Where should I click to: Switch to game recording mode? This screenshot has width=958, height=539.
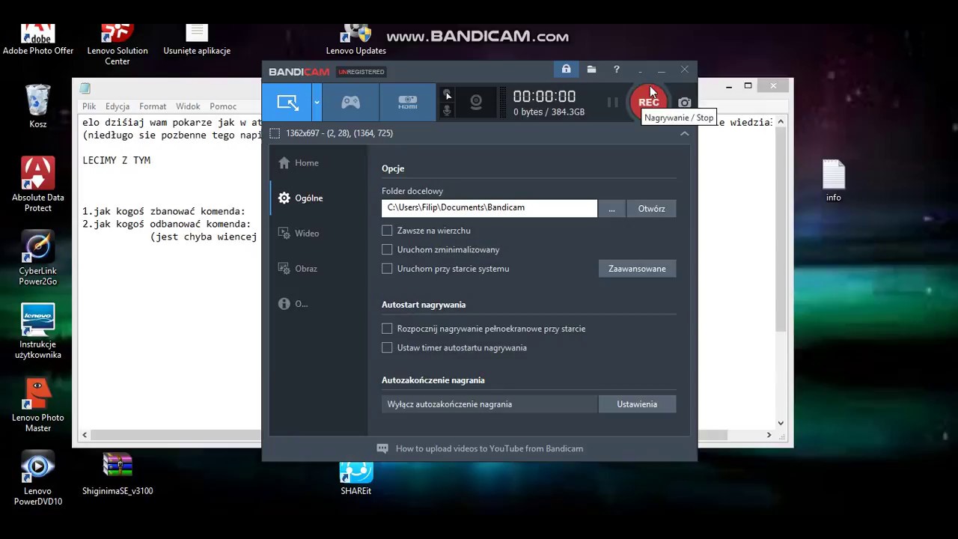[x=350, y=103]
